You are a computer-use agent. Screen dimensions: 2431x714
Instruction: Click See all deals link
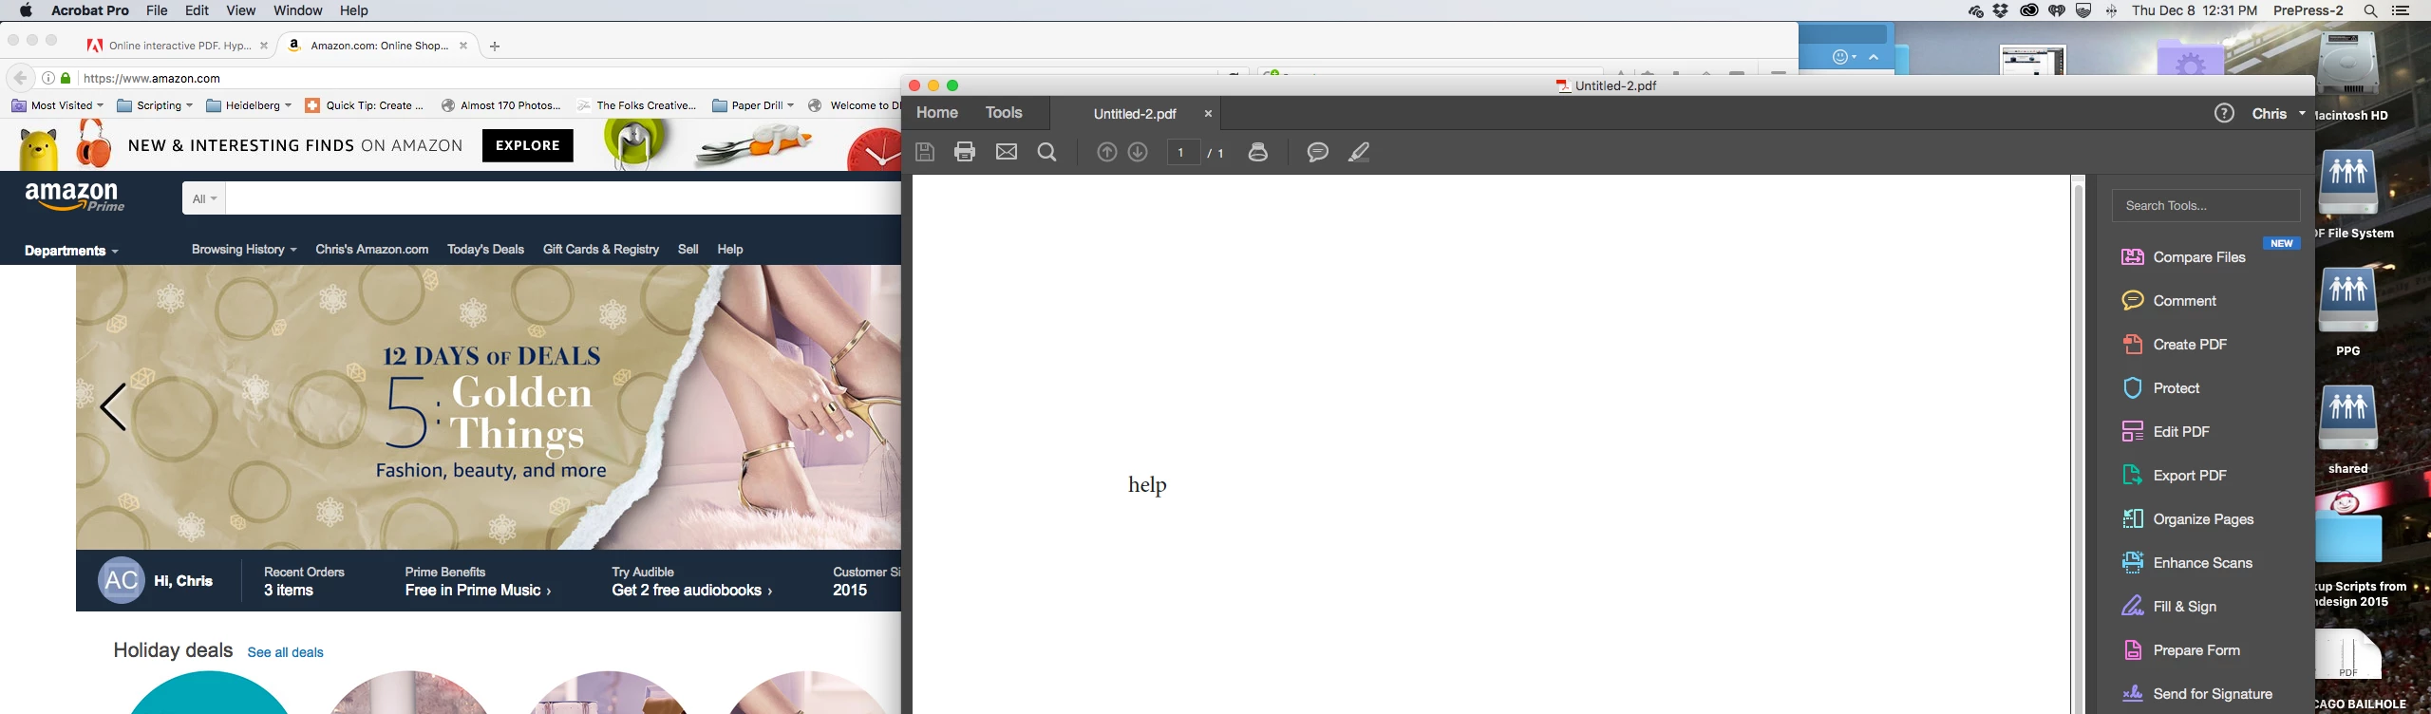pyautogui.click(x=286, y=652)
